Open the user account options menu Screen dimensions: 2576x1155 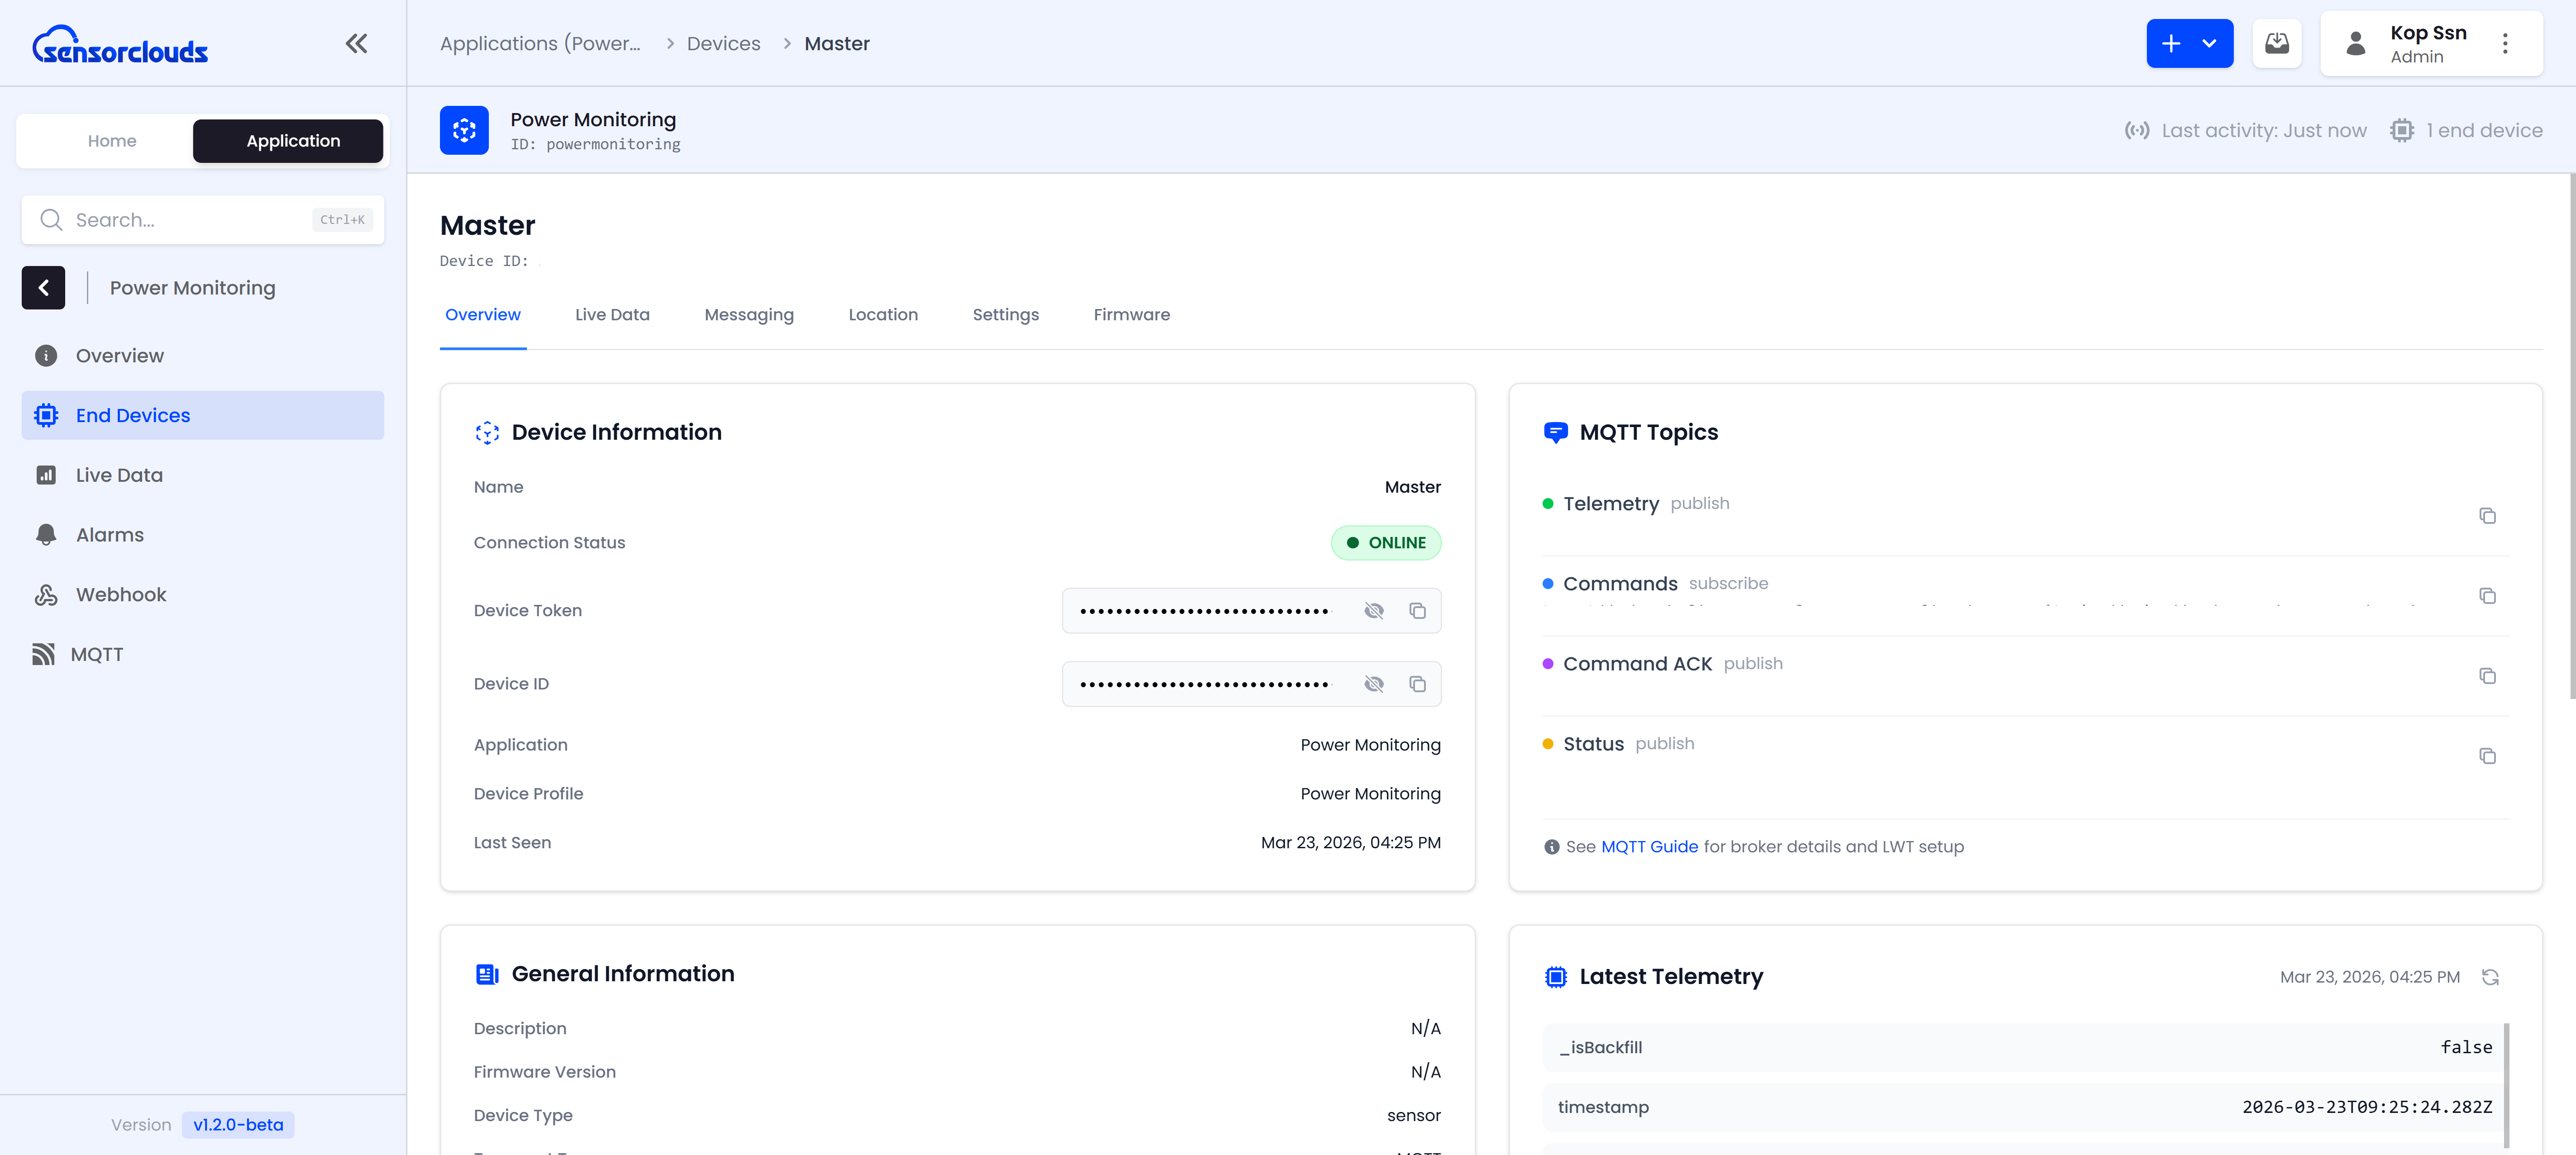coord(2506,43)
